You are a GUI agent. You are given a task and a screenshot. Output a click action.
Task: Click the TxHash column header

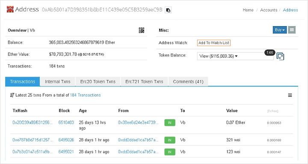[20, 111]
